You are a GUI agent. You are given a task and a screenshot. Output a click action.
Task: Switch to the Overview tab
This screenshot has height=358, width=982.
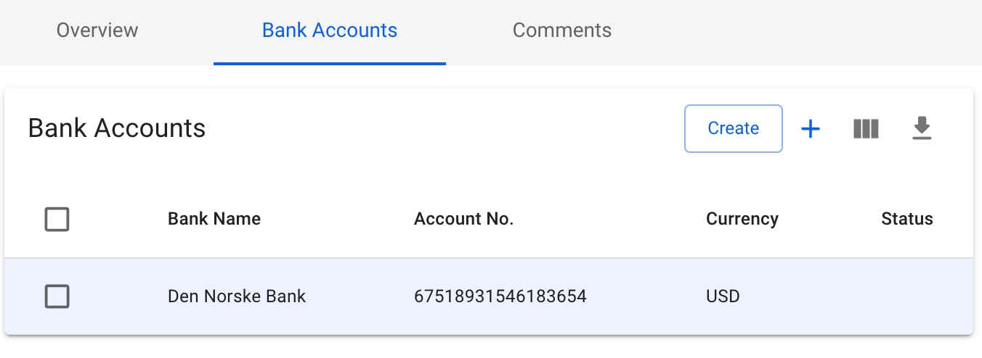pyautogui.click(x=97, y=30)
